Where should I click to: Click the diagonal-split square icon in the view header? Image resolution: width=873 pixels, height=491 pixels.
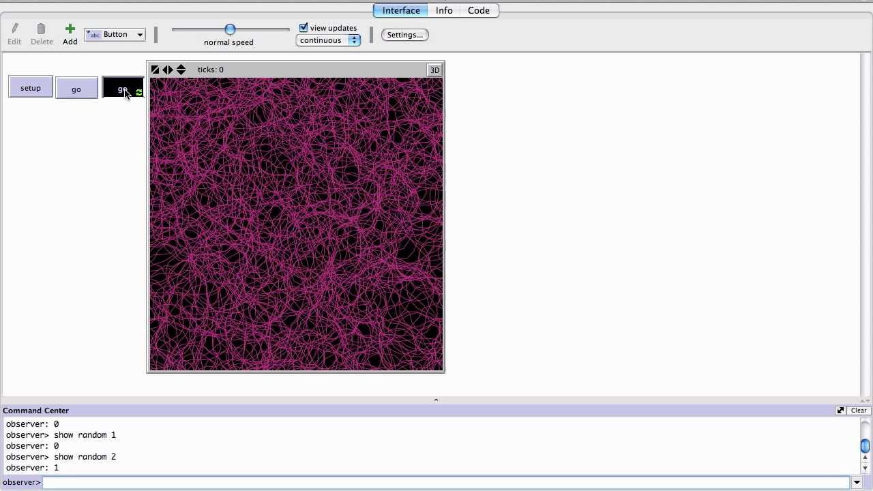(x=156, y=70)
